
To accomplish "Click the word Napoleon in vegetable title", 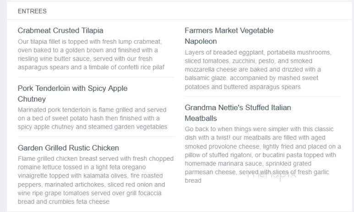I will click(201, 41).
